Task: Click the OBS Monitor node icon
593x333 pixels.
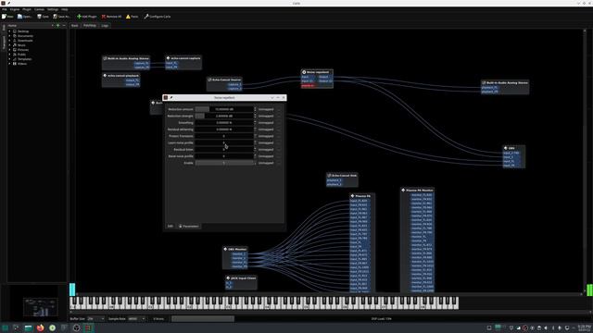Action: coord(225,249)
